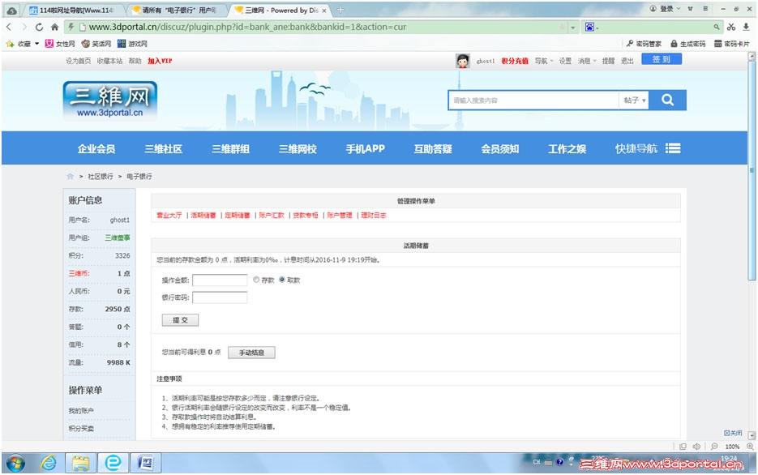Open the 女性网 bookmark

pos(60,44)
